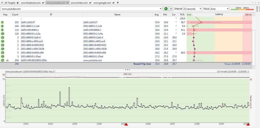The width and height of the screenshot is (260, 128).
Task: Click the 100ms/200ms latency color scale
Action: (x=242, y=9)
